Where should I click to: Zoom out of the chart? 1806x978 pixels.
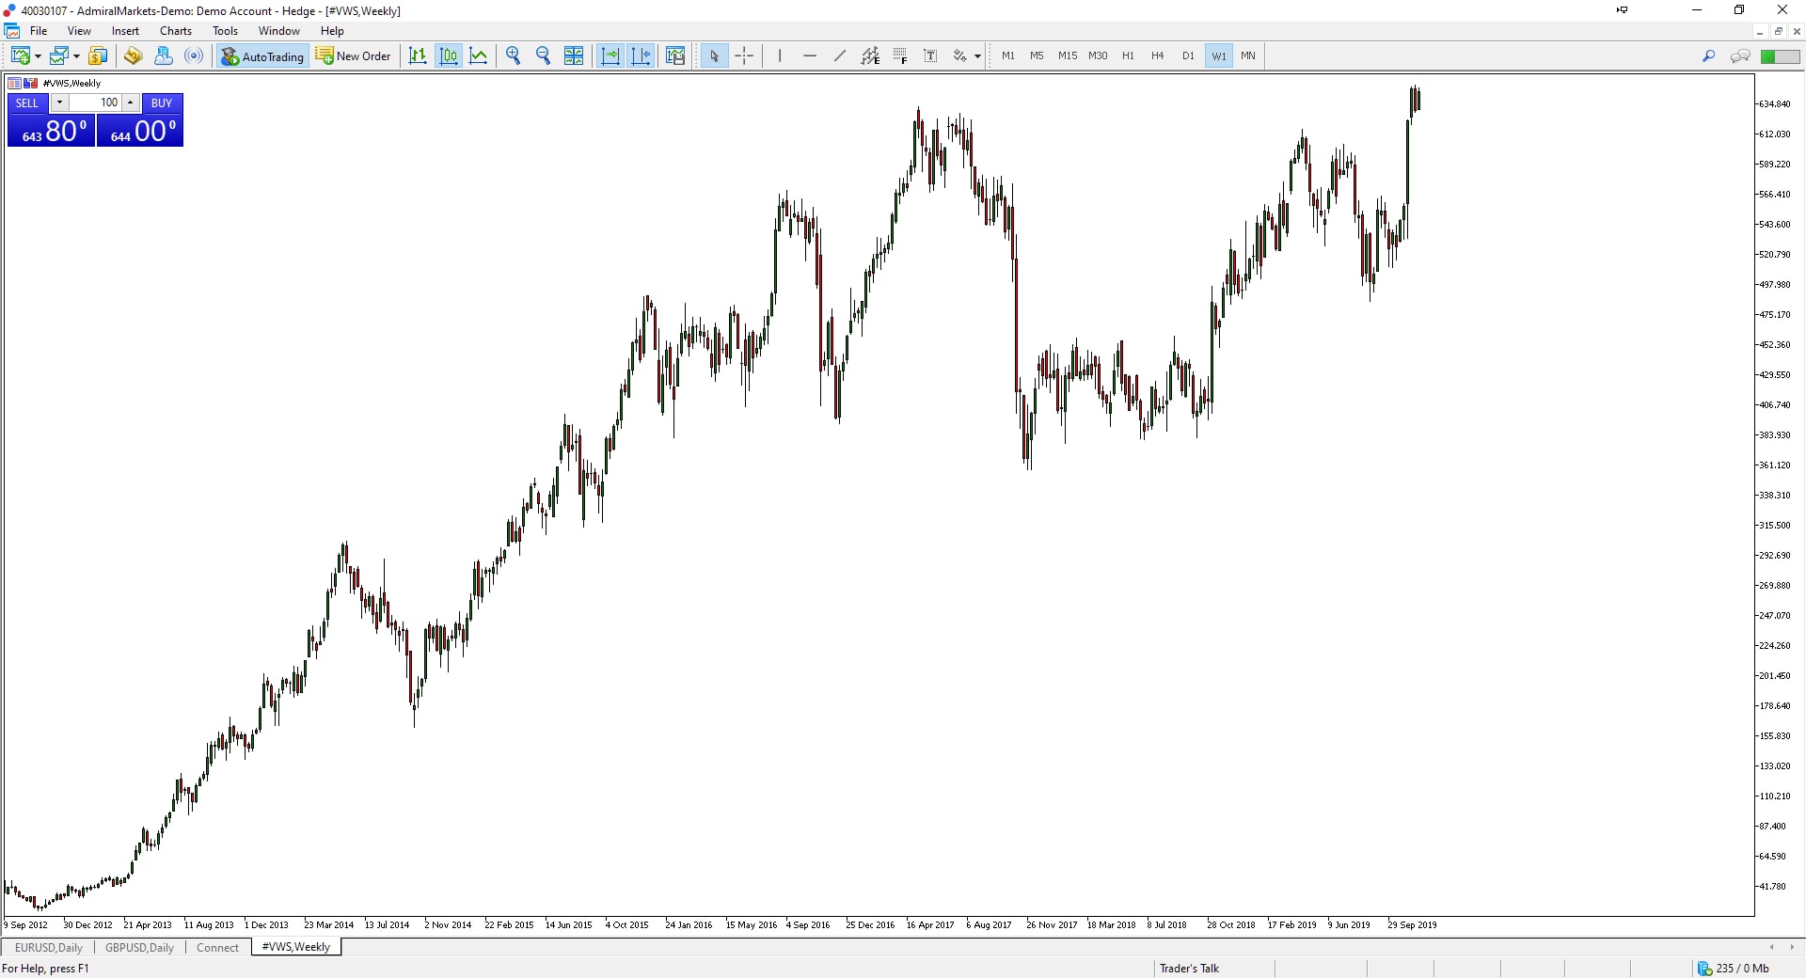(x=543, y=55)
